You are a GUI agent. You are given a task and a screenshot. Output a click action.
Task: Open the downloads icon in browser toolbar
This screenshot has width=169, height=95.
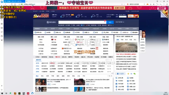point(151,4)
